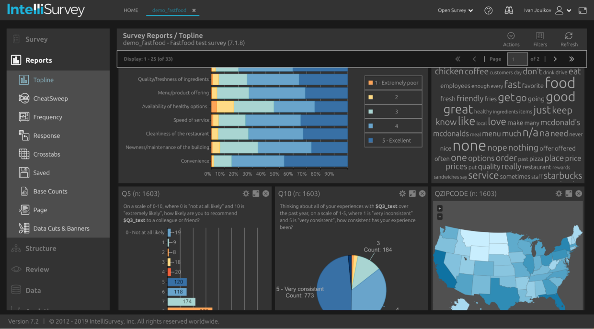Toggle legend item 2 series

[x=393, y=97]
